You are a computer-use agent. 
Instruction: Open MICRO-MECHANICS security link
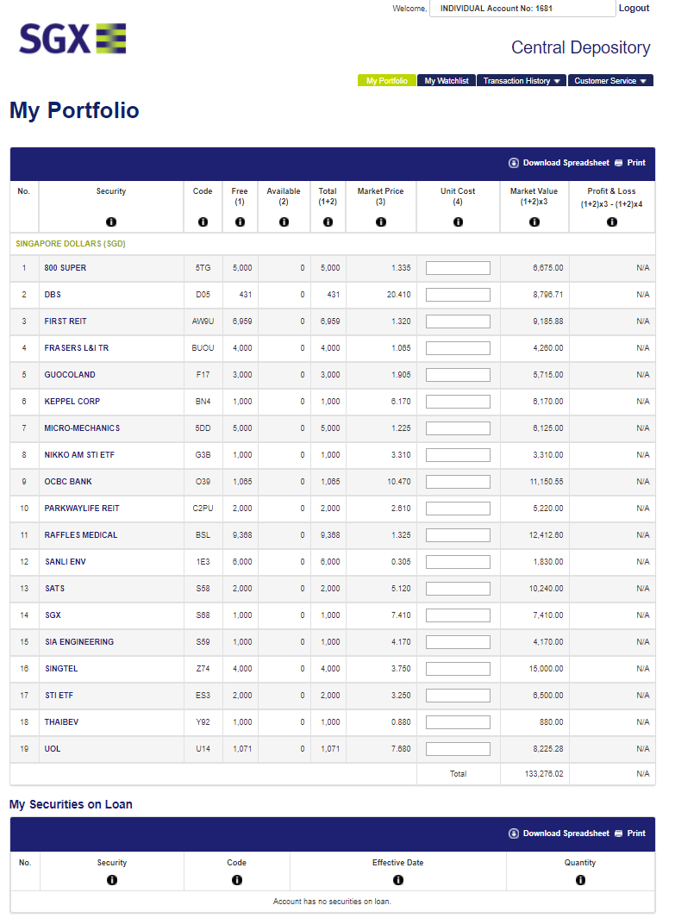click(82, 428)
